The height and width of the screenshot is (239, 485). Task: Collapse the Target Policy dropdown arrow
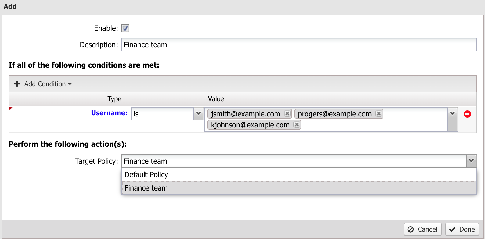coord(471,161)
